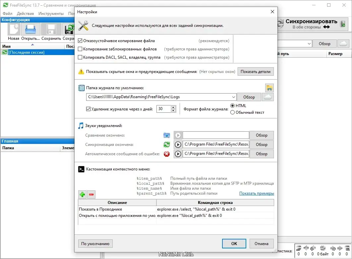Click the New configuration icon in main window

(14, 29)
